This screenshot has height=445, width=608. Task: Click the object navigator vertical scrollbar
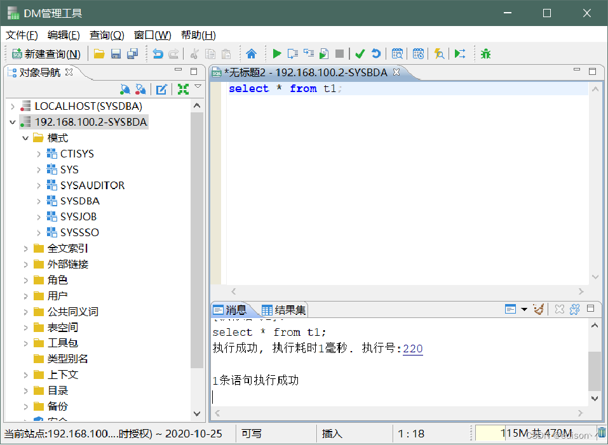pos(197,240)
